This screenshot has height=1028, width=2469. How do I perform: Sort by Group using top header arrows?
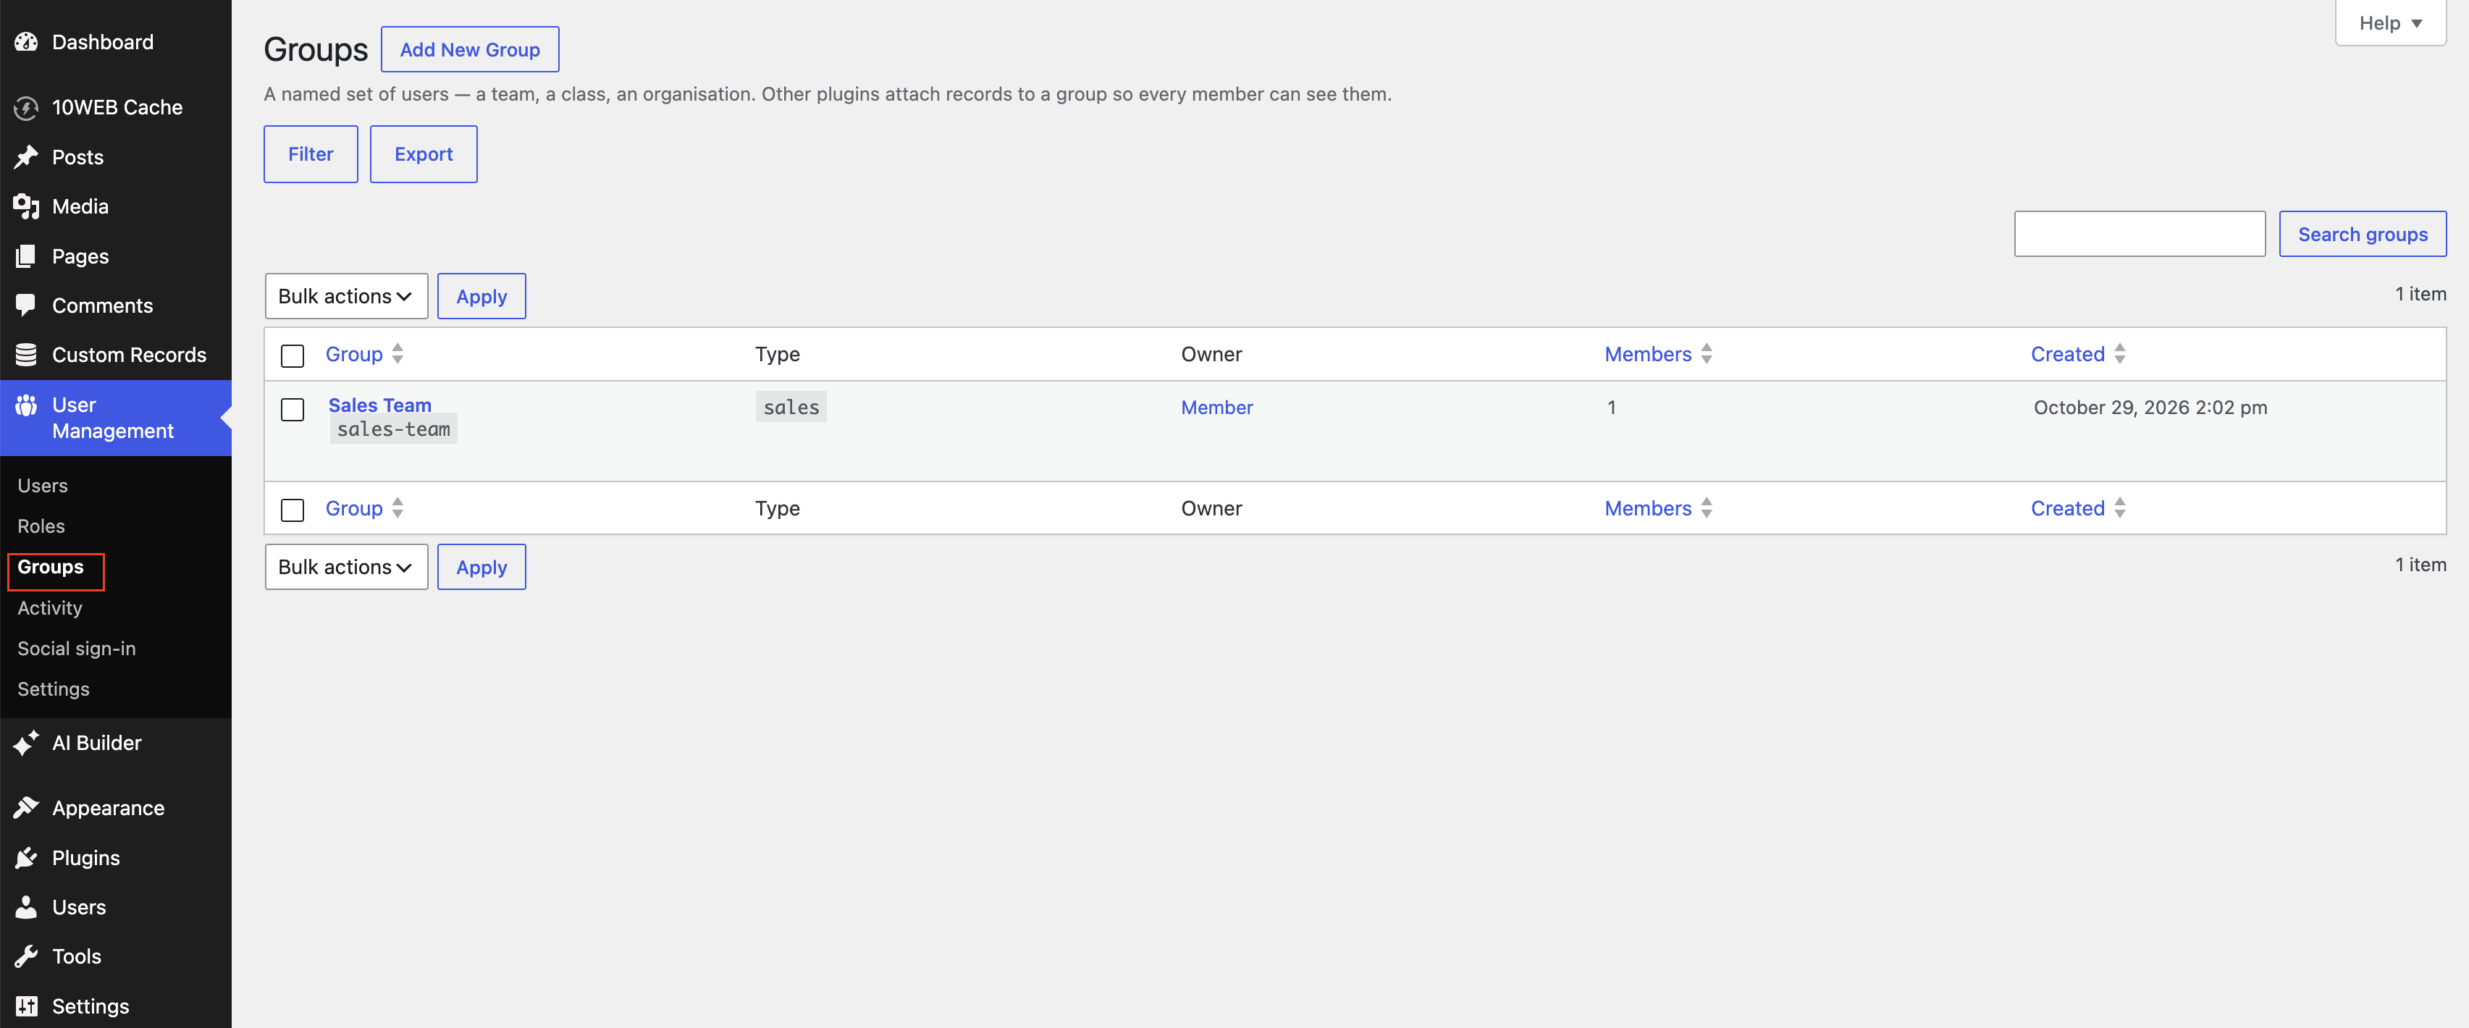point(398,355)
